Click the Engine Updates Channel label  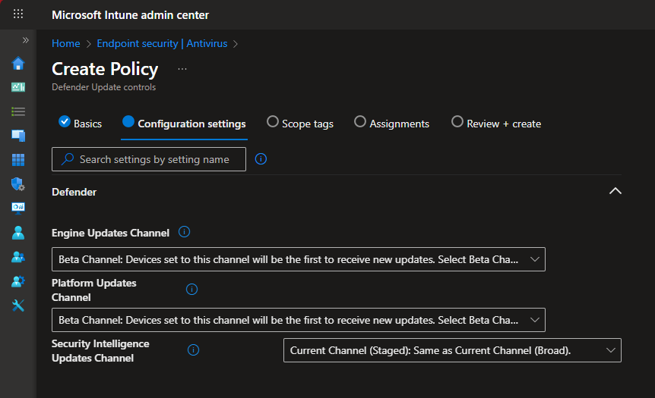point(110,233)
